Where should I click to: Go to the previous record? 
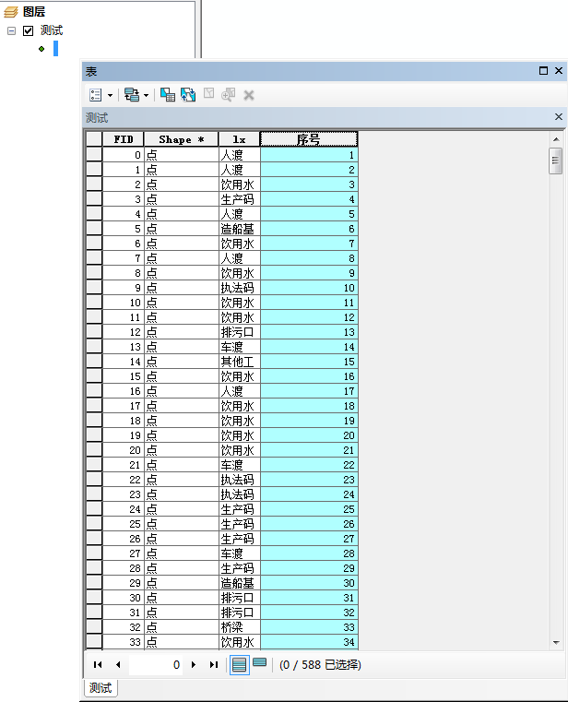pos(118,665)
